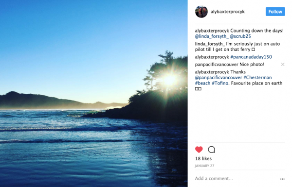
Task: Open the #pancanadaday150 hashtag
Action: click(251, 57)
